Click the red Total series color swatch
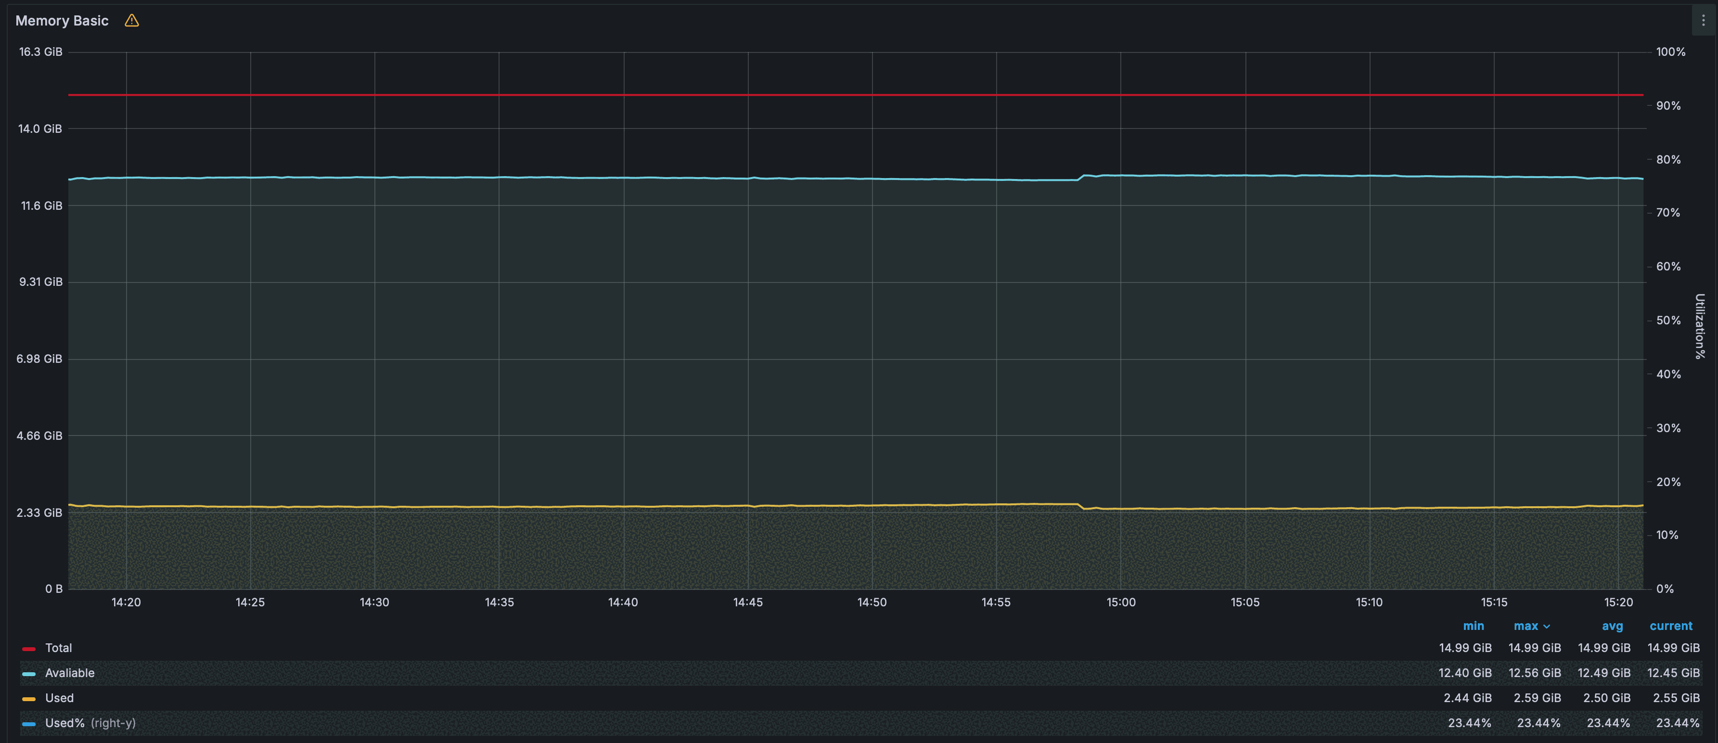This screenshot has height=743, width=1718. point(29,648)
